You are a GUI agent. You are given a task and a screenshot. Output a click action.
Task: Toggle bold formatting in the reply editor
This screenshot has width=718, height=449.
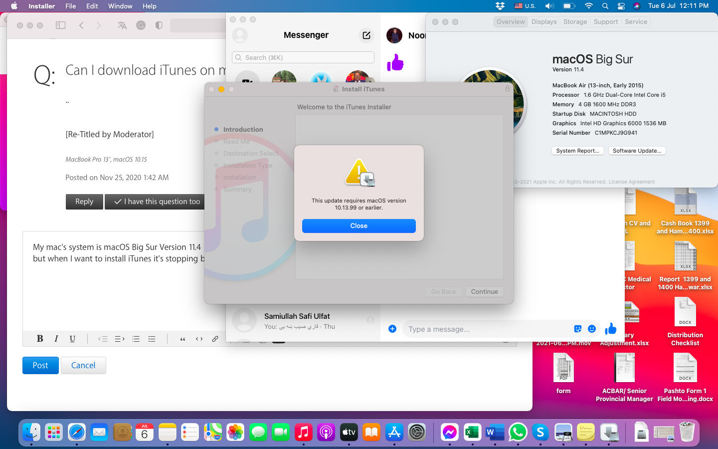pos(40,339)
